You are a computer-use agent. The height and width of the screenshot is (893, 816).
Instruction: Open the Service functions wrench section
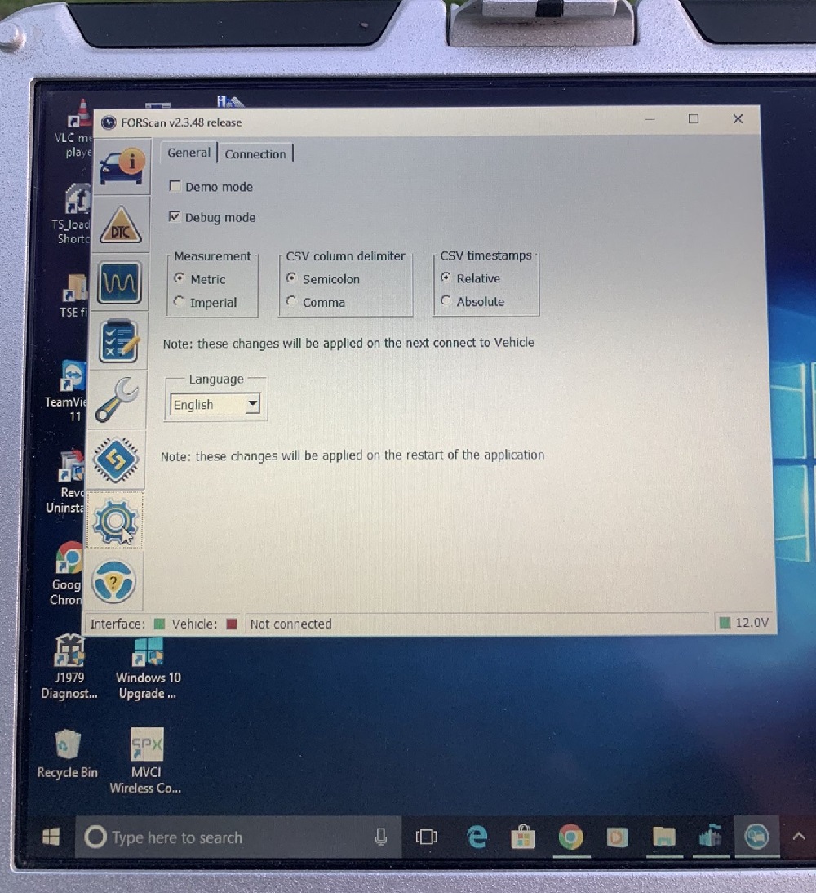[118, 400]
